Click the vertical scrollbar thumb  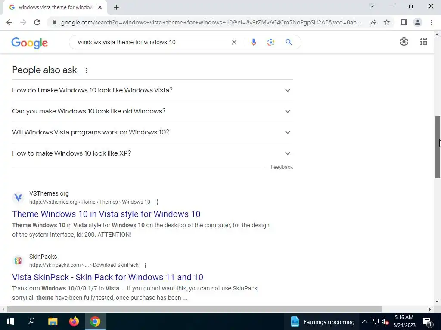[x=437, y=147]
